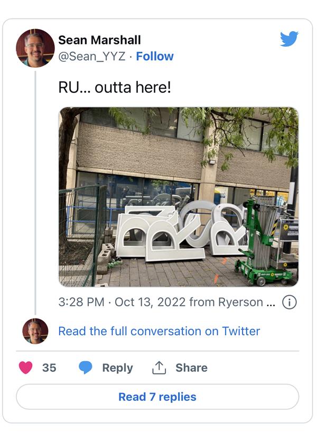
Task: Click the share upload arrow icon
Action: tap(159, 368)
